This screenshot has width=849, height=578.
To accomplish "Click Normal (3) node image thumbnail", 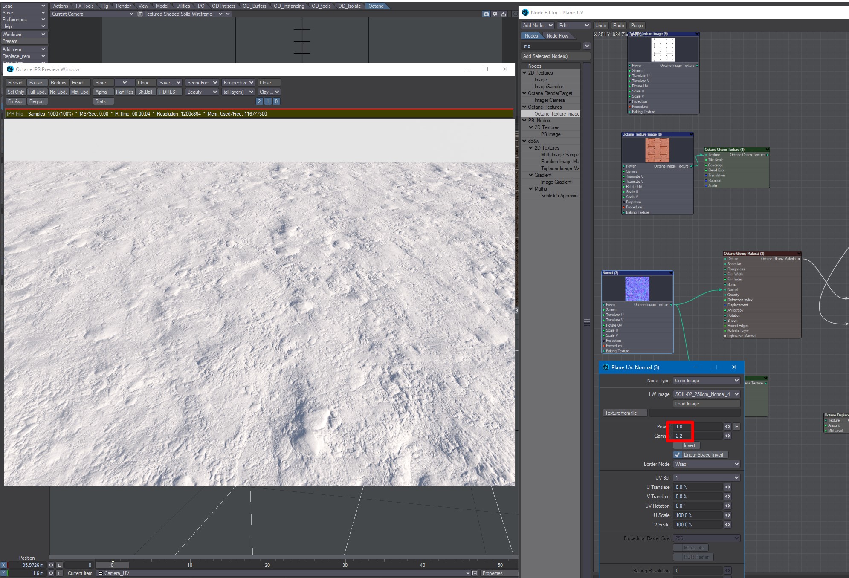I will tap(637, 289).
